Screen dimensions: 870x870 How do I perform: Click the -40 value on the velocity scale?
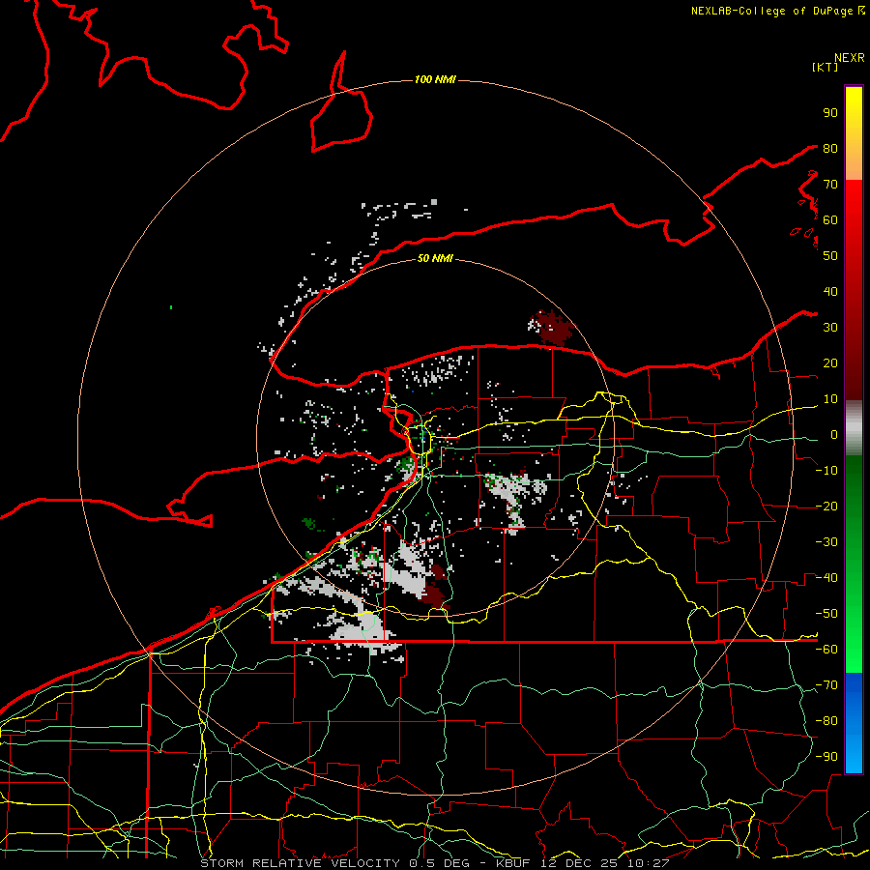[x=826, y=578]
